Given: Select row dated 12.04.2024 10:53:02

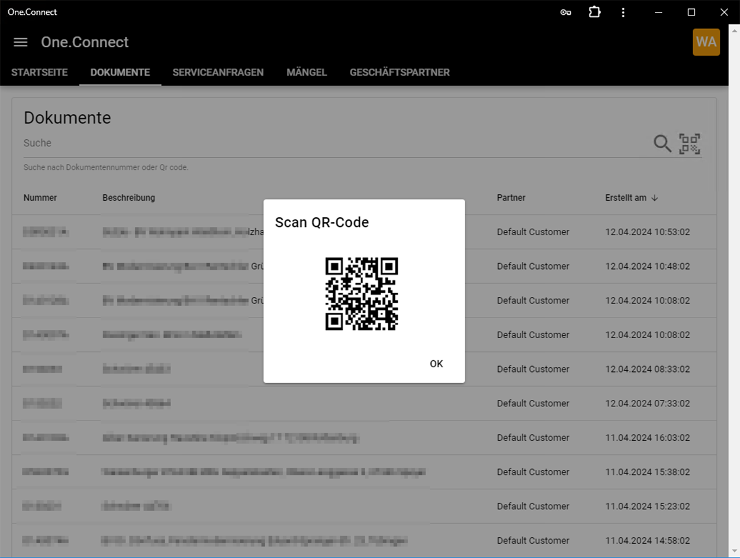Looking at the screenshot, I should pyautogui.click(x=364, y=232).
